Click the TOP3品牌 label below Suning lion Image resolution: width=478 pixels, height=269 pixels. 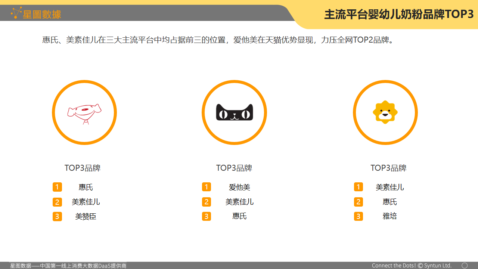point(388,168)
